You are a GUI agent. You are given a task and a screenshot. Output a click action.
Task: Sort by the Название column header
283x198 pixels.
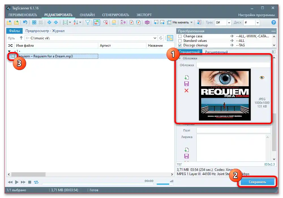click(160, 46)
